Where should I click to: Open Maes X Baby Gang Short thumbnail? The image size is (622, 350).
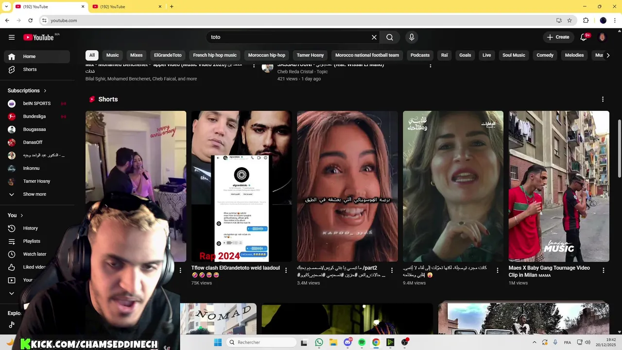click(x=559, y=186)
